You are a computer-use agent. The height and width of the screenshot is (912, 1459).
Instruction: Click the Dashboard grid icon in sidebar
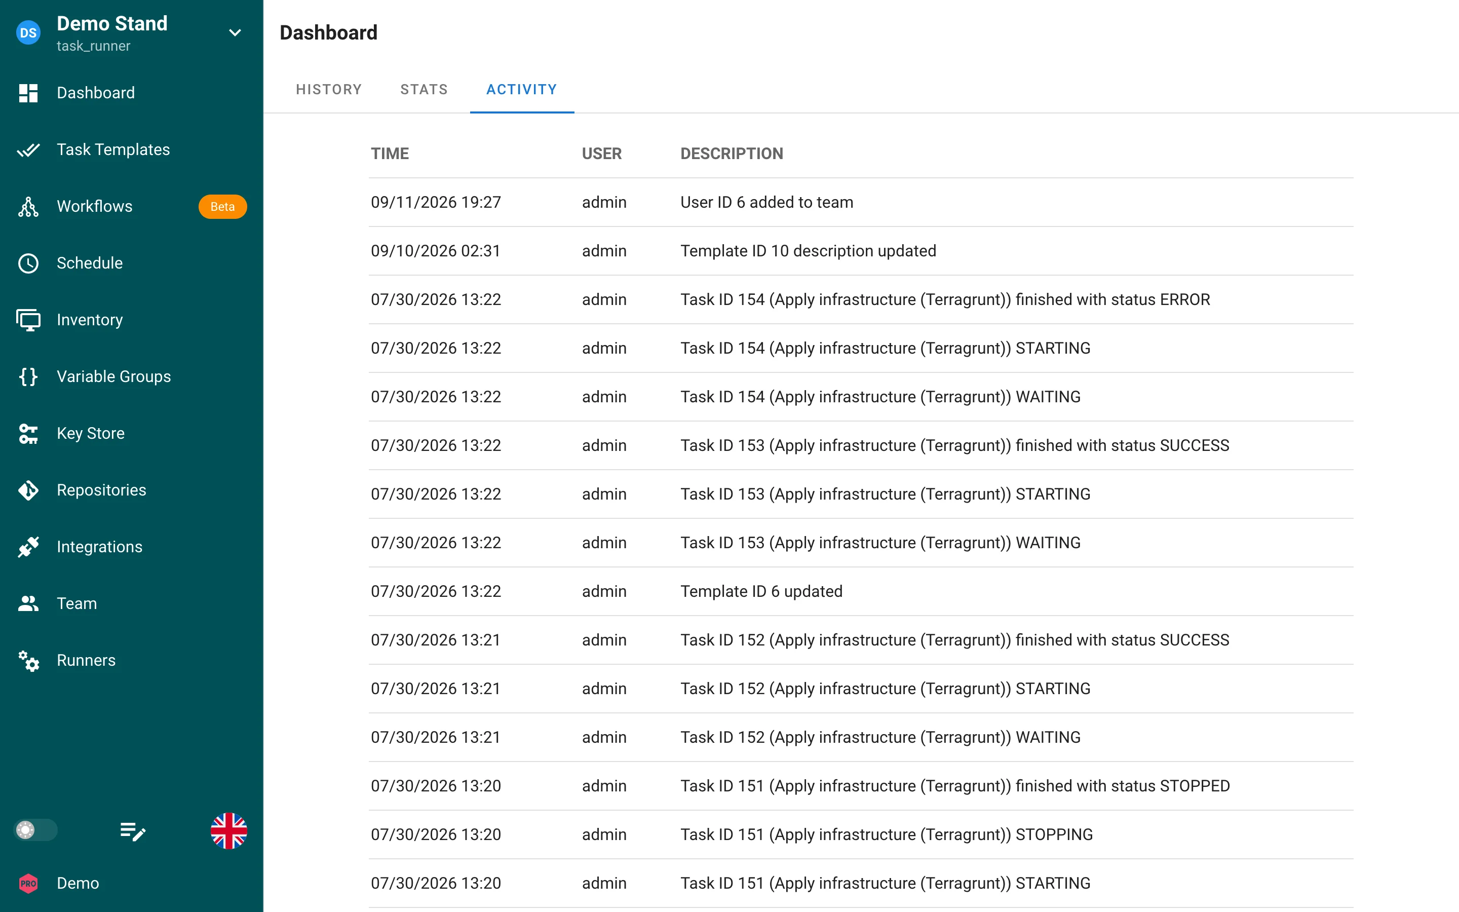click(28, 93)
